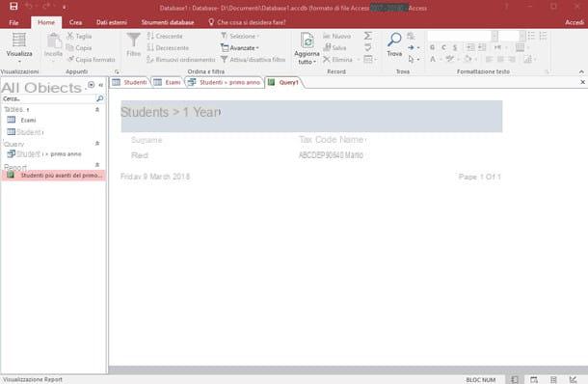Viewport: 588px width, 384px height.
Task: Switch to Layout view in status bar
Action: (553, 380)
